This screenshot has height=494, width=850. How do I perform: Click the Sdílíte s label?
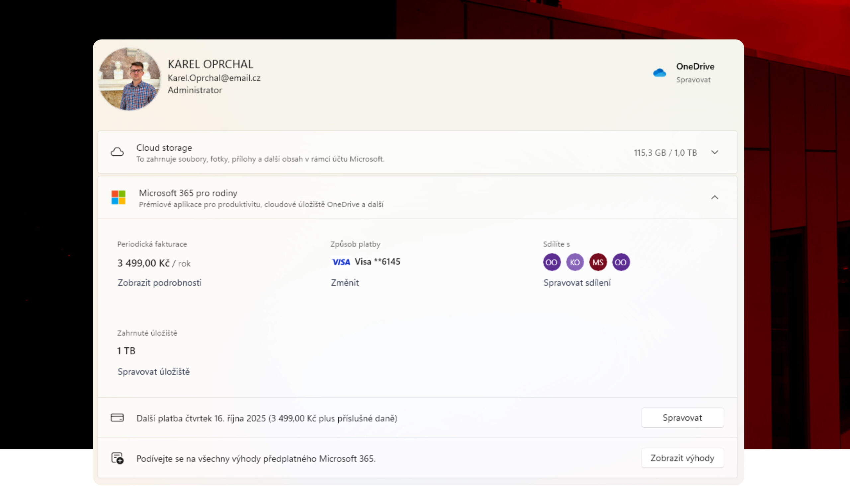(556, 244)
